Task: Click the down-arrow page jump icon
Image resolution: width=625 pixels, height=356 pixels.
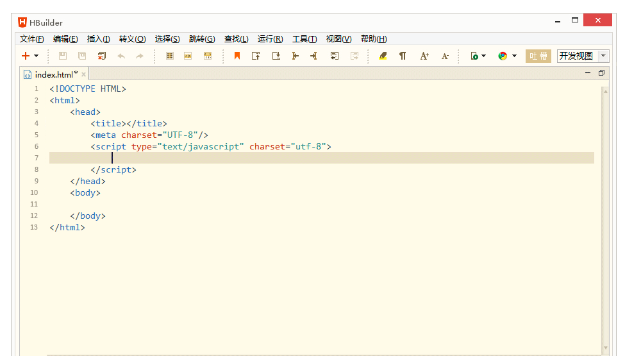Action: 276,56
